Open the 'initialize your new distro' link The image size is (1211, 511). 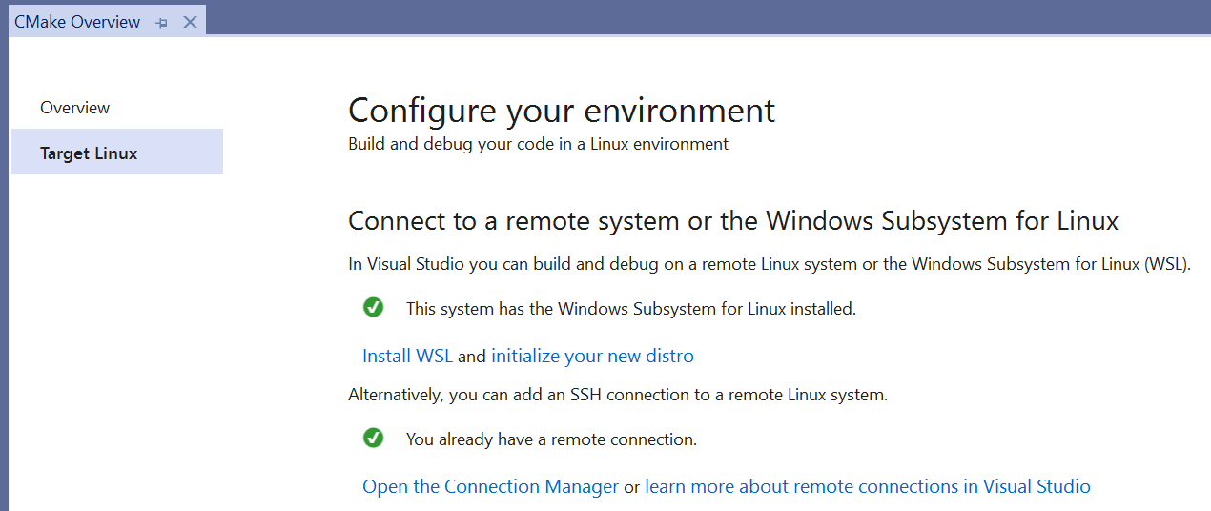pyautogui.click(x=592, y=357)
